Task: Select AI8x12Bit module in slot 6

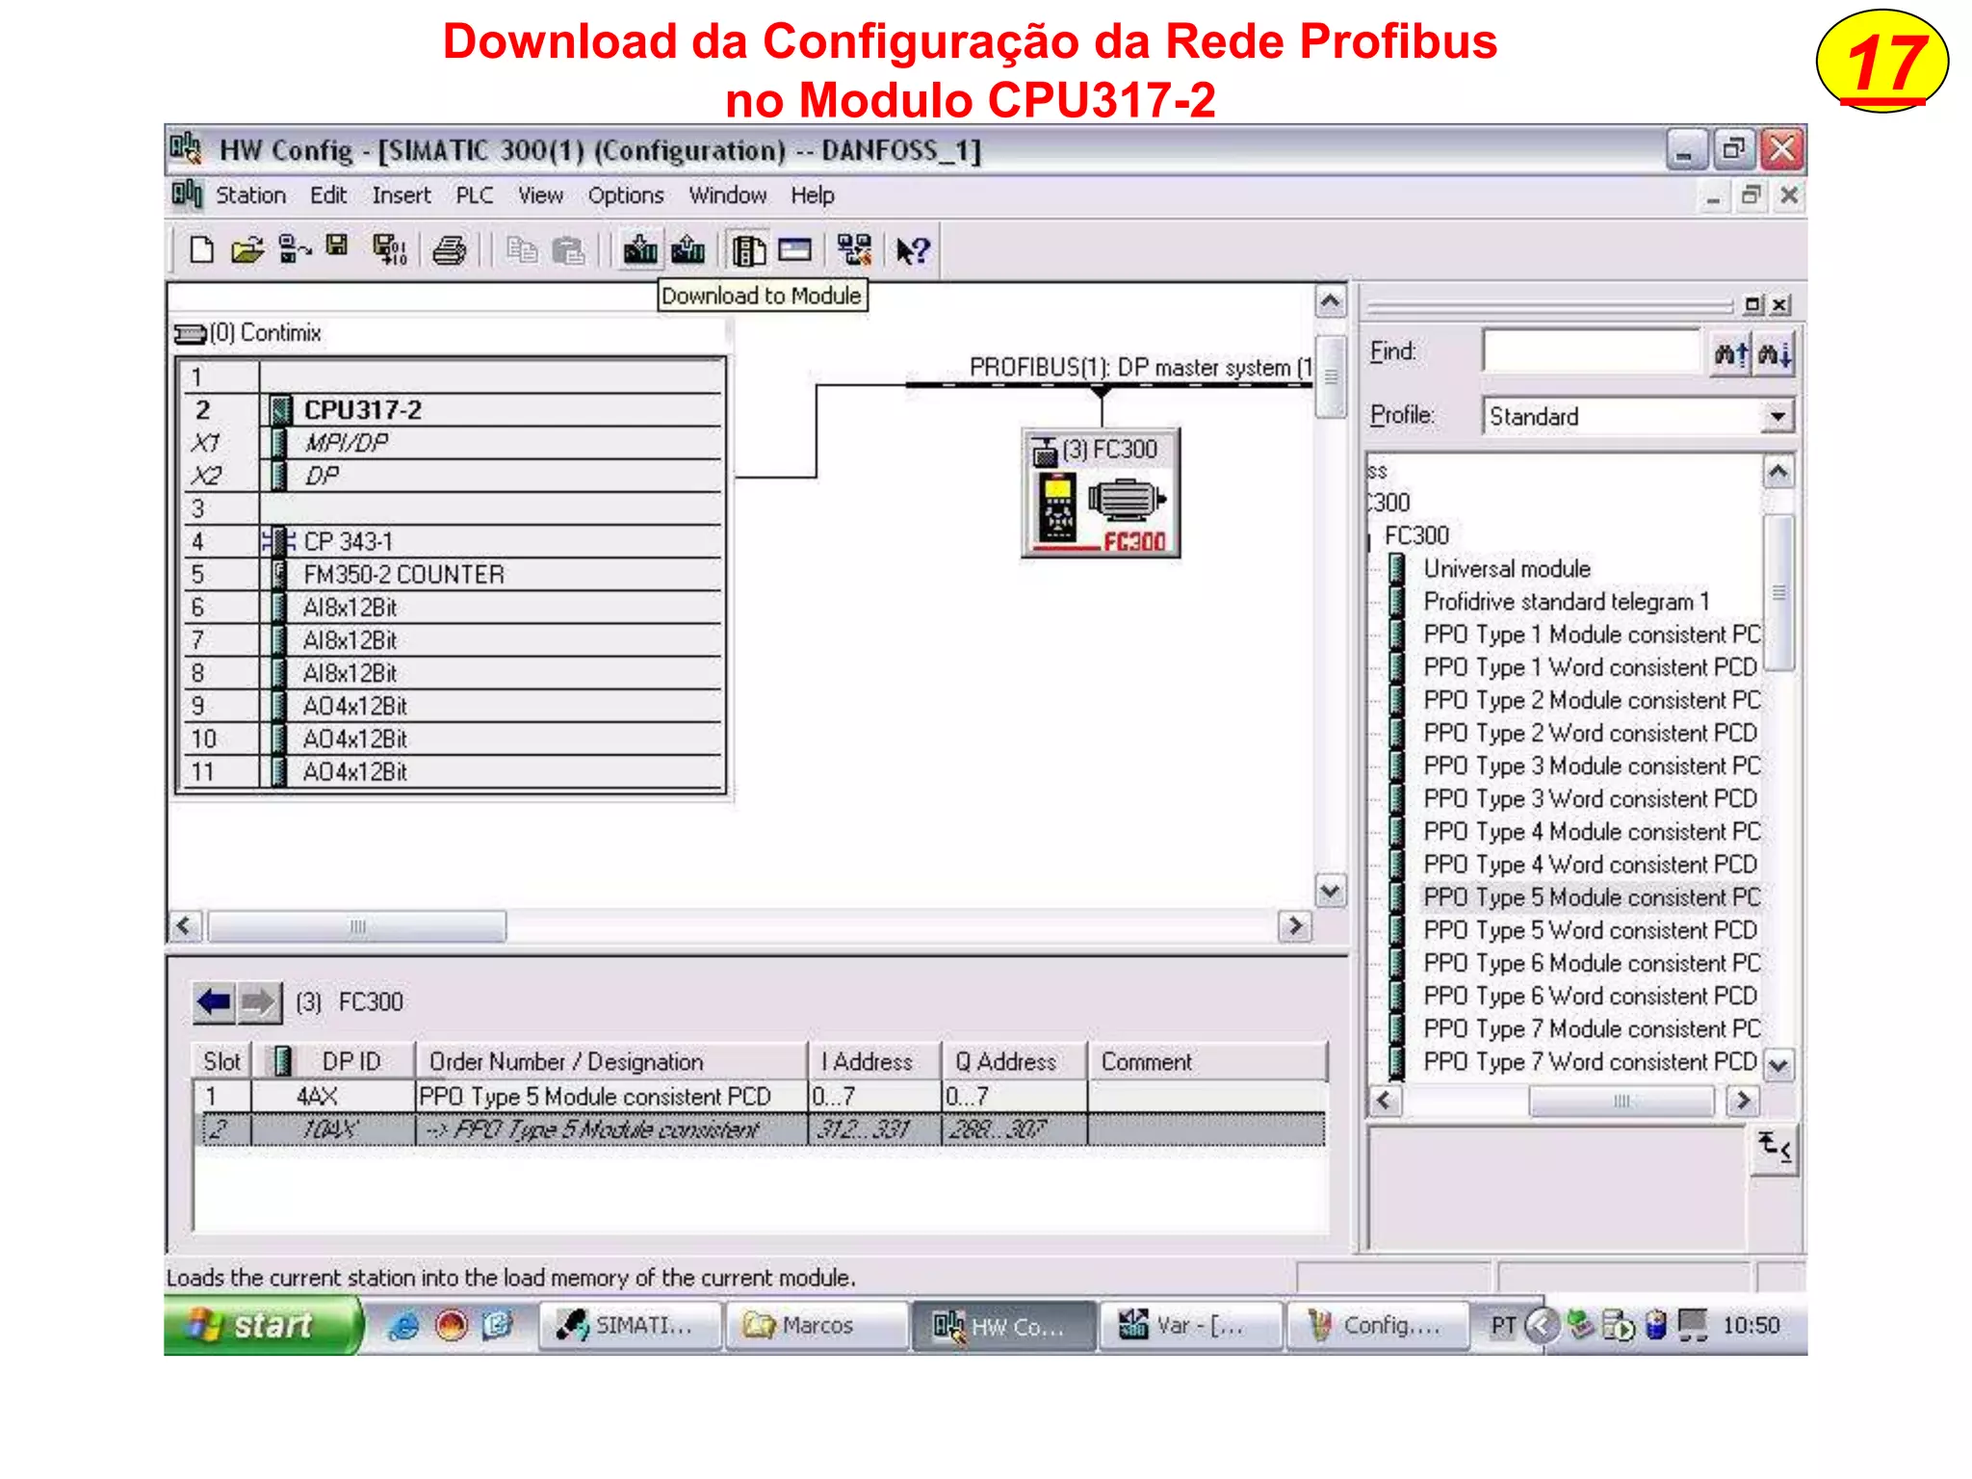Action: (x=454, y=608)
